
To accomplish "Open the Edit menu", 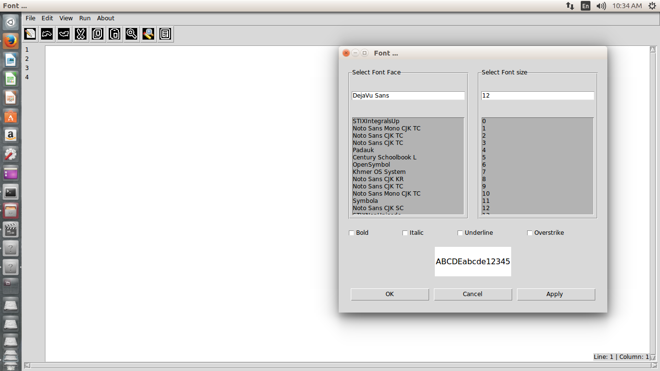I will (x=47, y=18).
